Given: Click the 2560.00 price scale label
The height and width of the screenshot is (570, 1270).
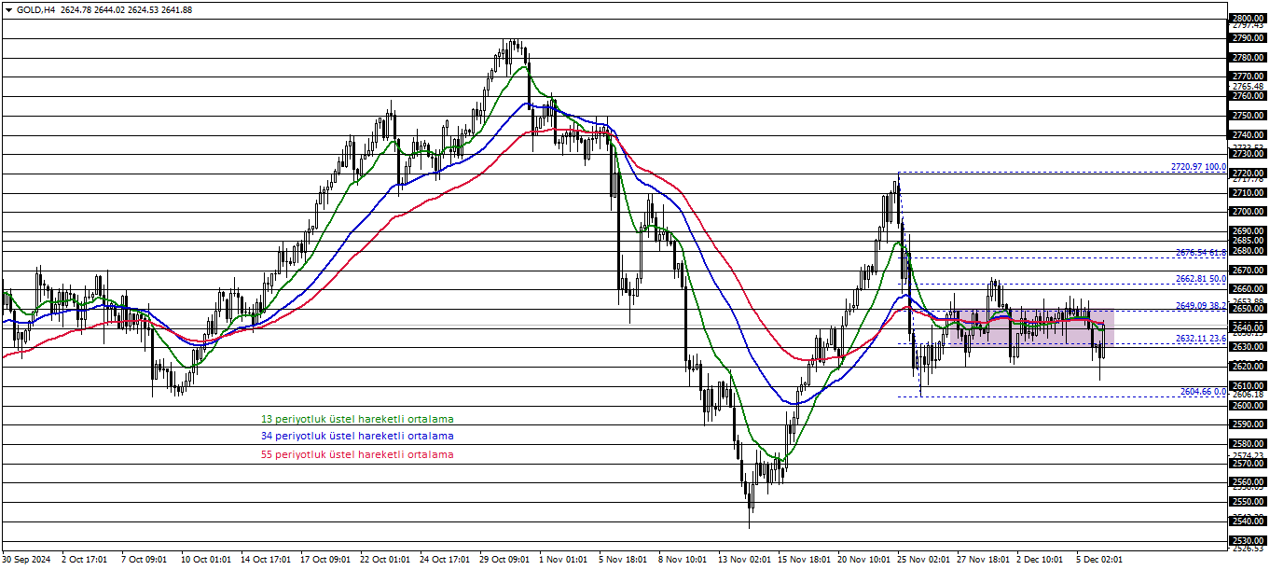Looking at the screenshot, I should pyautogui.click(x=1248, y=482).
